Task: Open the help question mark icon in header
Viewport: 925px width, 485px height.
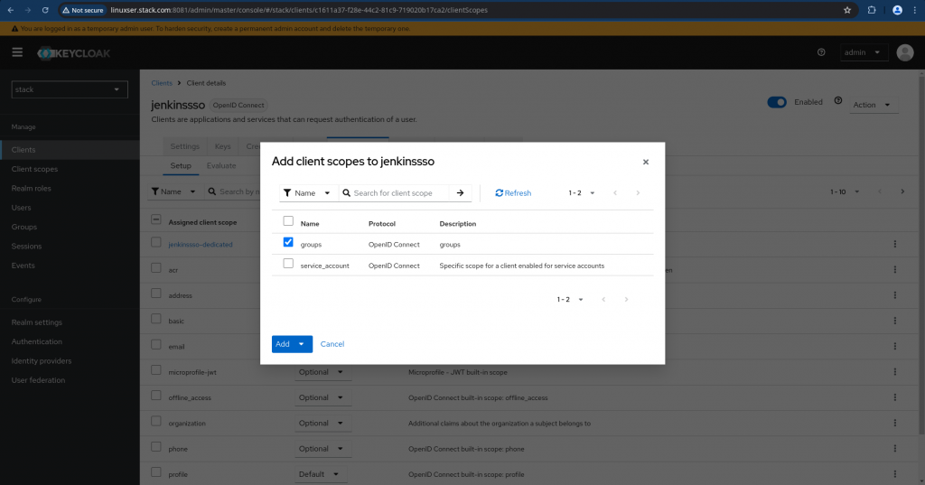Action: tap(821, 52)
